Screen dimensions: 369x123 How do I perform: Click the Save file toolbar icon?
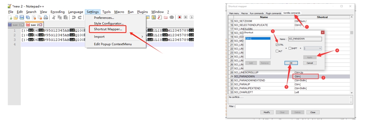pyautogui.click(x=22, y=17)
